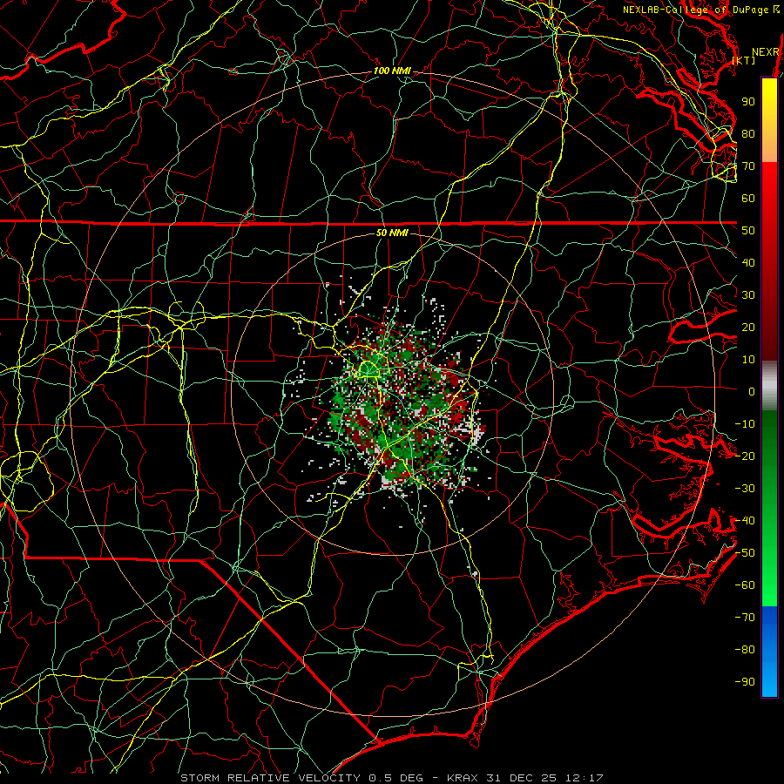The image size is (784, 784).
Task: Click the -70 label on velocity scale
Action: [x=745, y=618]
